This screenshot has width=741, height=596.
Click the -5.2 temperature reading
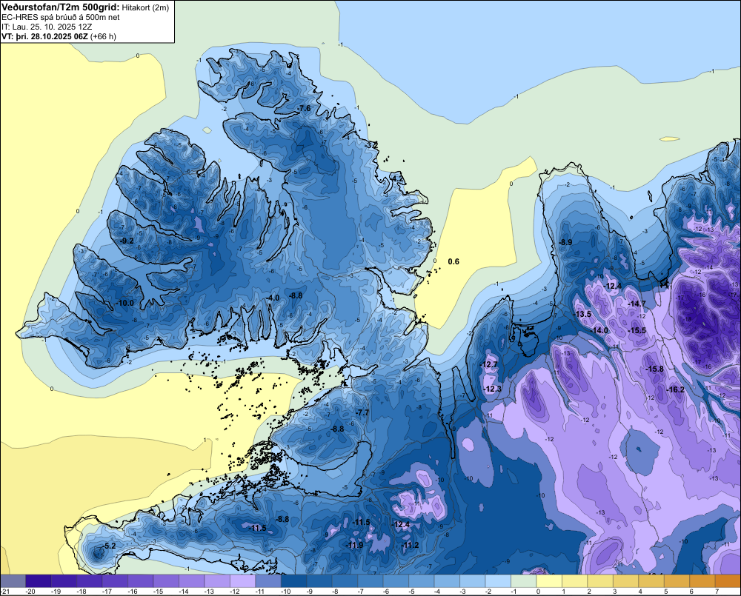click(x=109, y=546)
